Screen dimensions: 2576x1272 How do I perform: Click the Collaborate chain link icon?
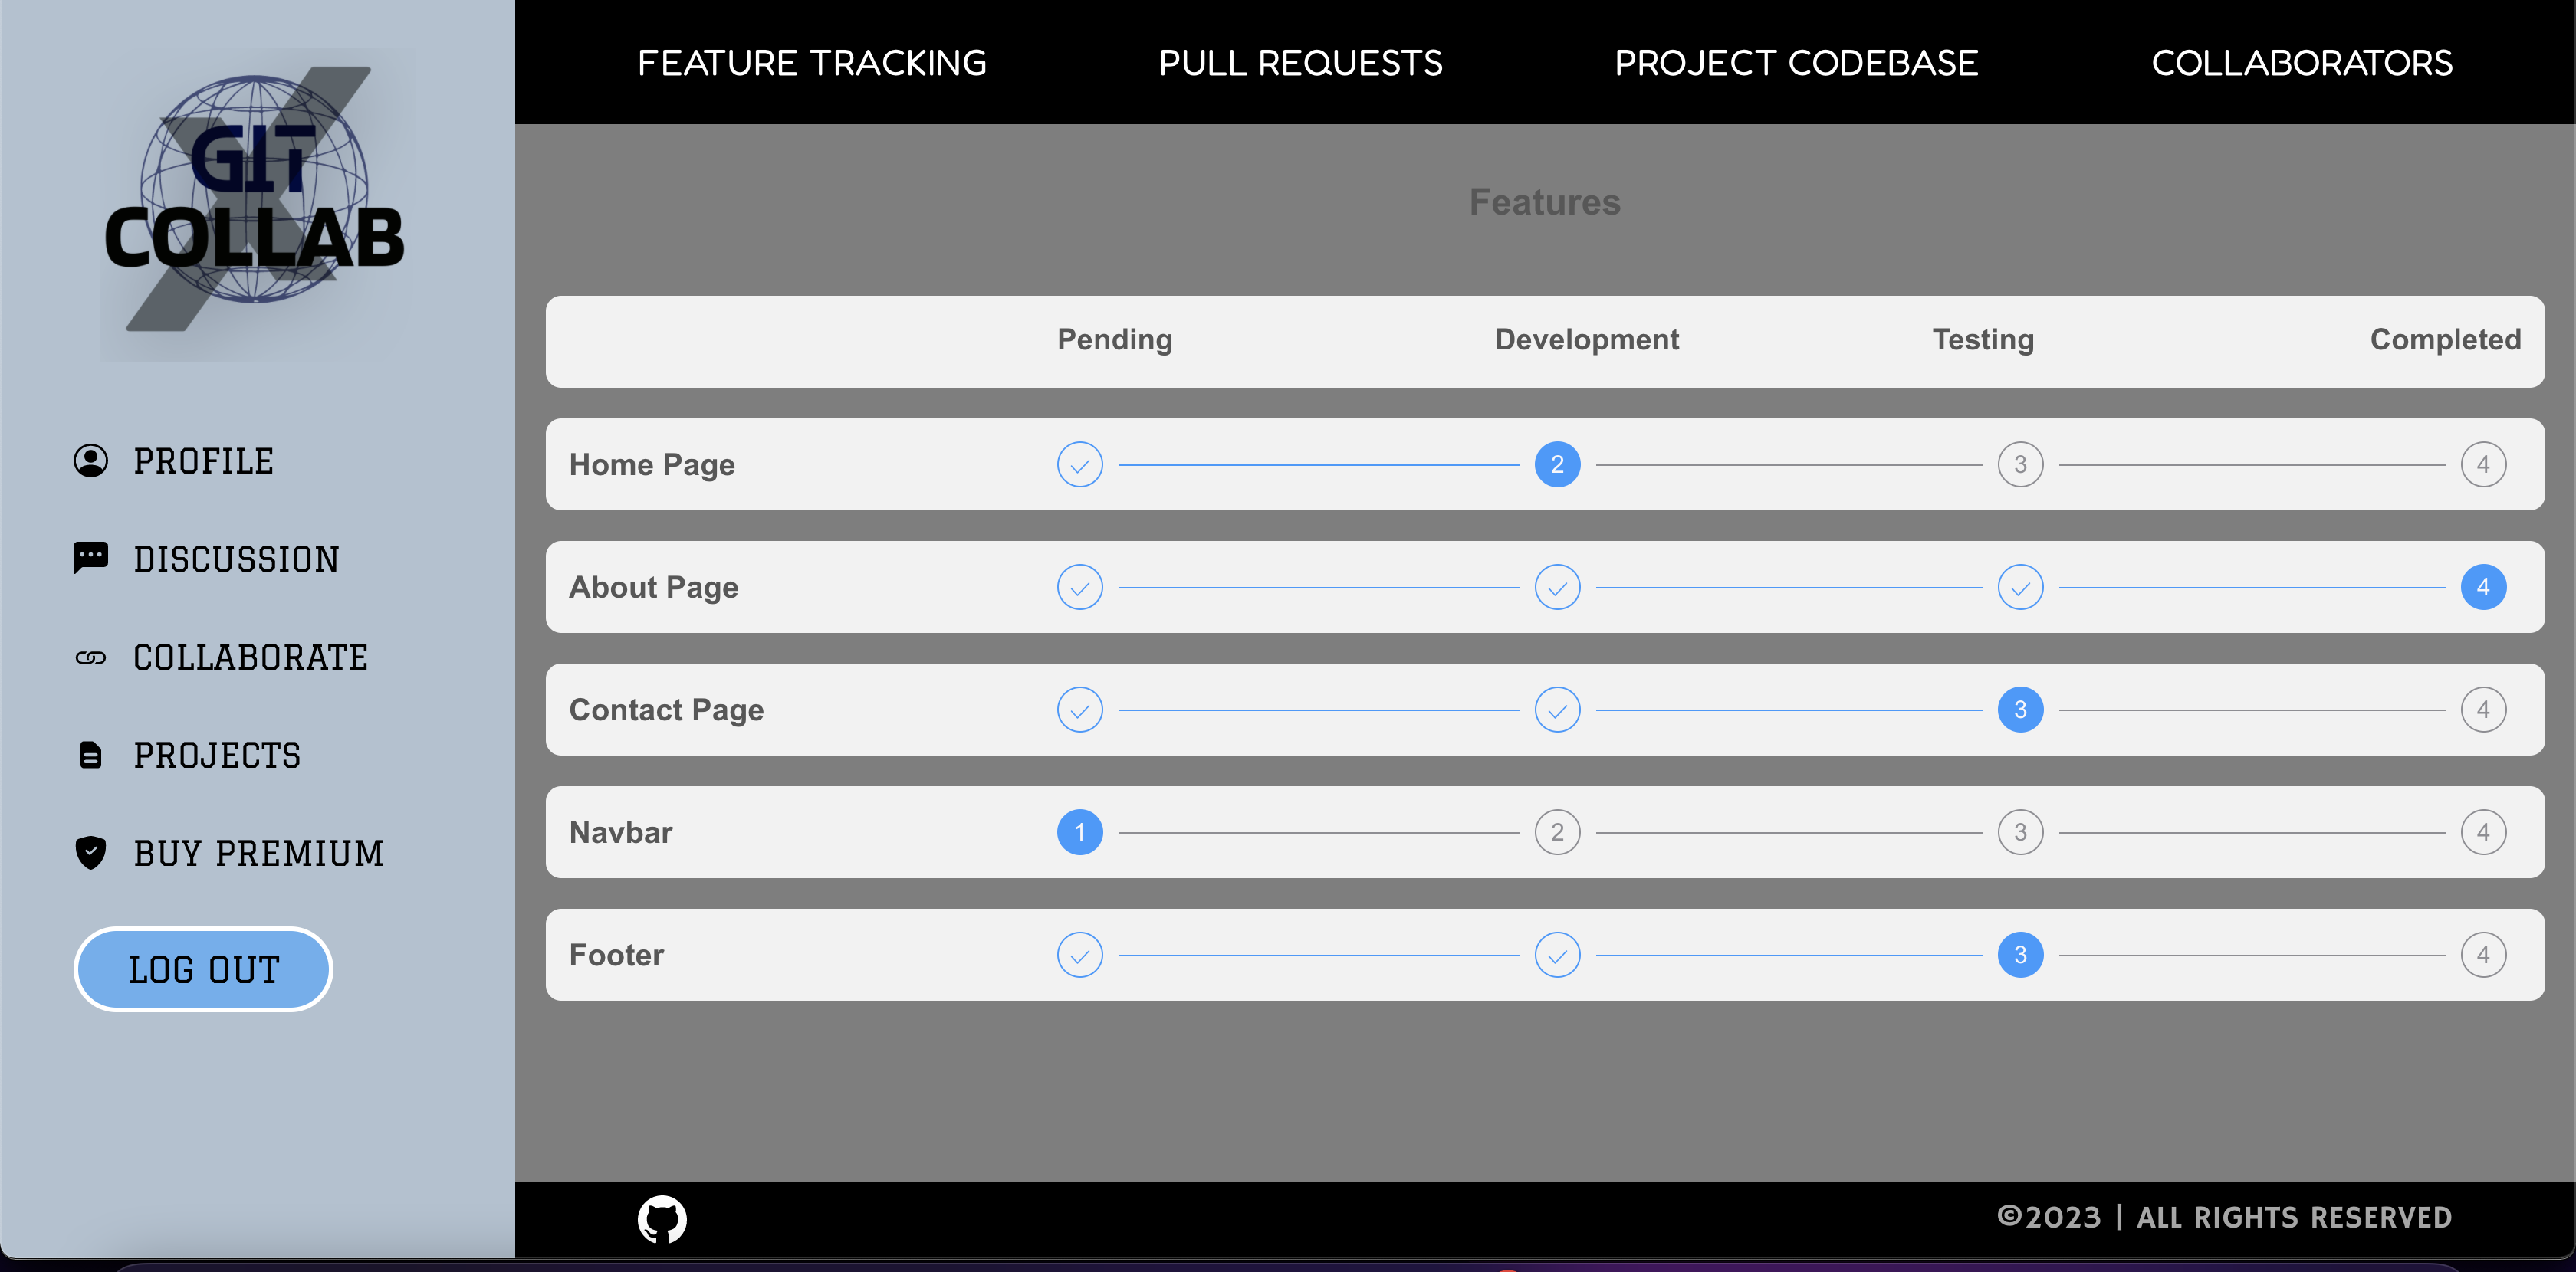click(x=91, y=657)
